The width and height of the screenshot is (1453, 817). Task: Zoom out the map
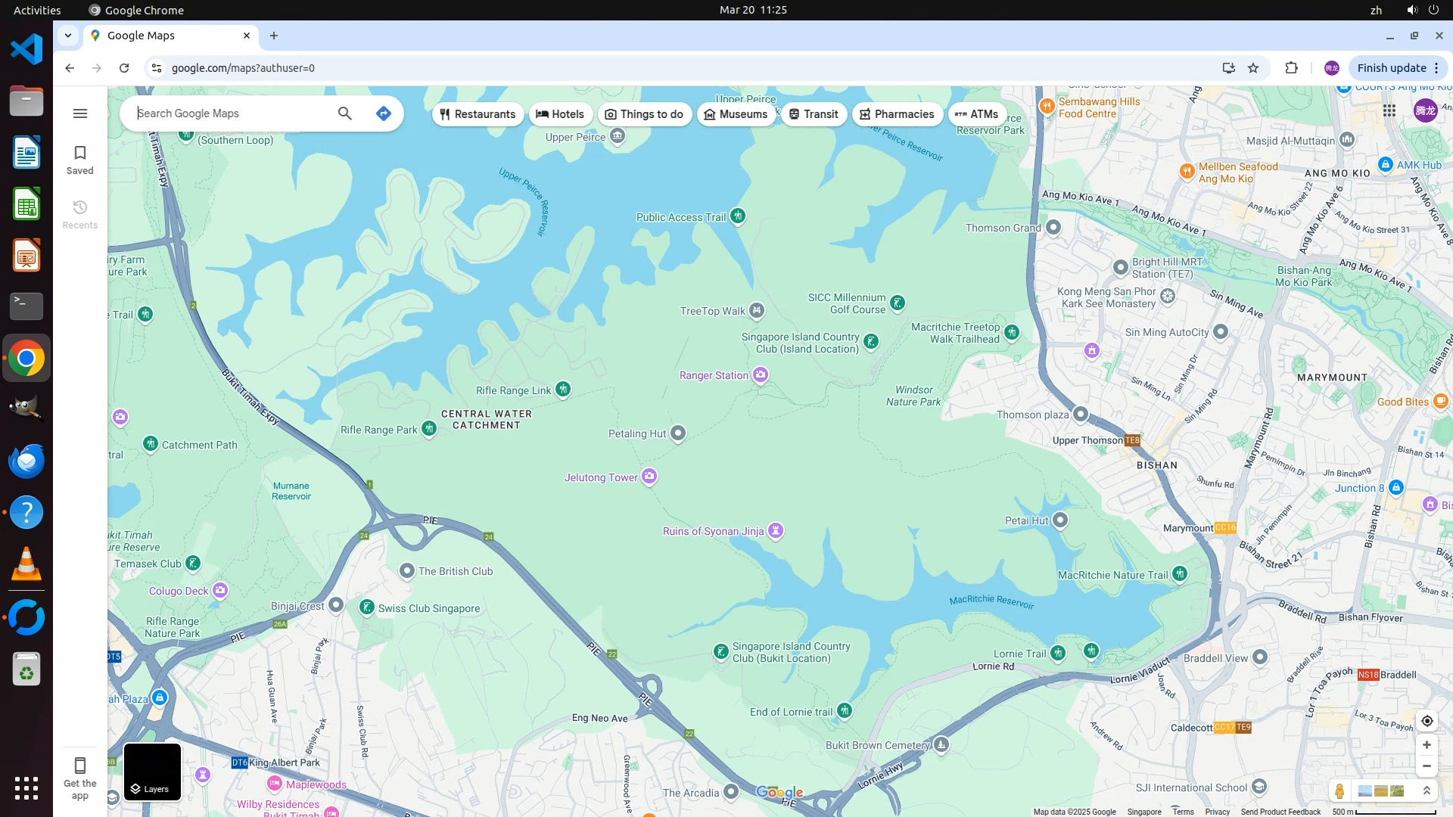click(1427, 766)
